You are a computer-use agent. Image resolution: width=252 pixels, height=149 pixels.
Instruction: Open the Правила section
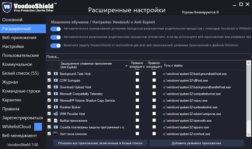[x=23, y=109]
